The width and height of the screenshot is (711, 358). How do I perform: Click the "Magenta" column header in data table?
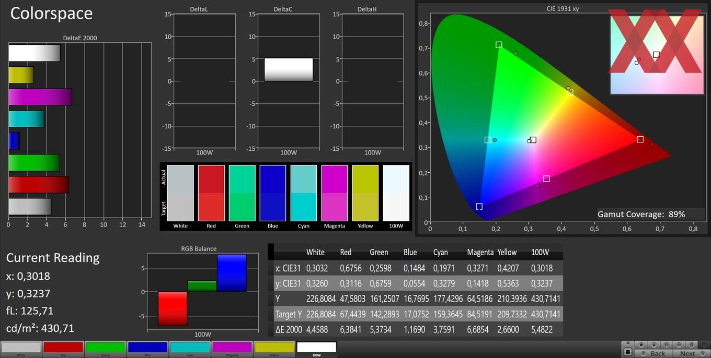click(480, 252)
